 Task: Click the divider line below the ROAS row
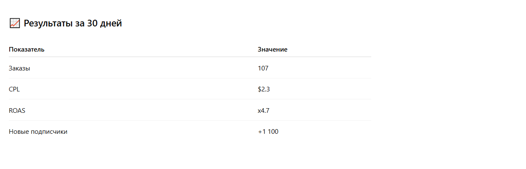tap(190, 121)
